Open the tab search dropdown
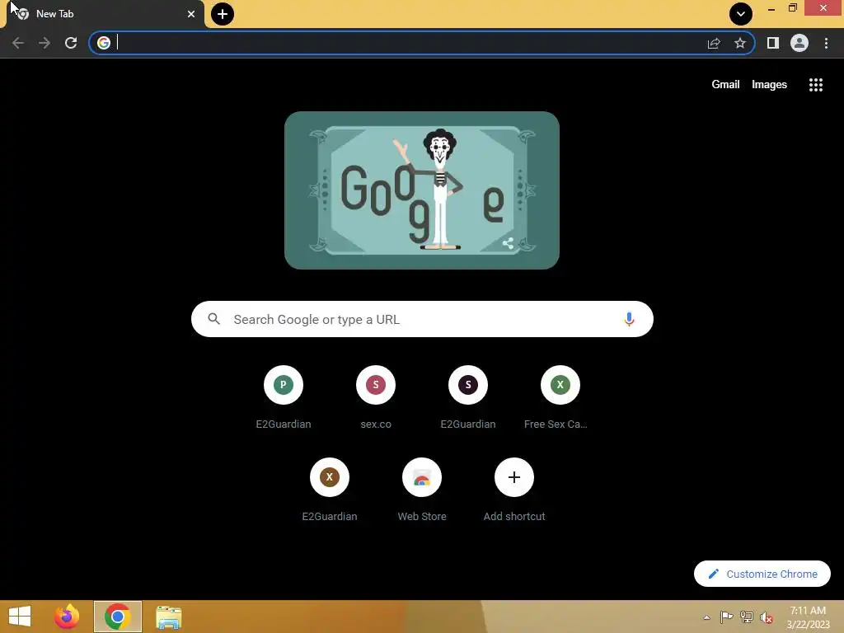 pyautogui.click(x=741, y=14)
